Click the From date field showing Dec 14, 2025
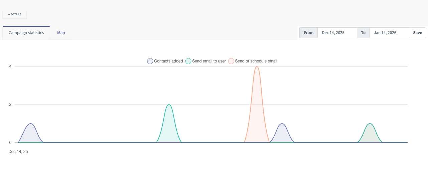Screen dimensions: 428x173 (337, 33)
